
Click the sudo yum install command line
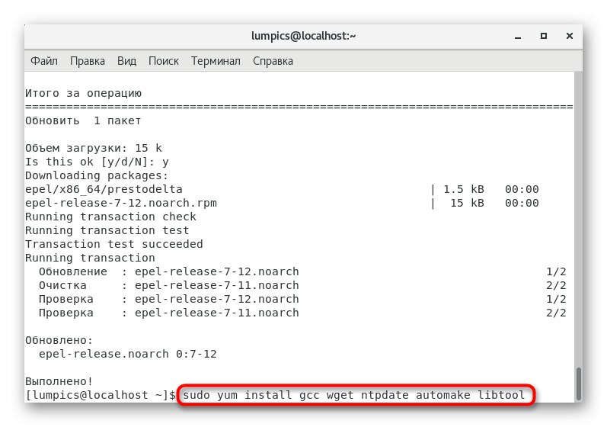pyautogui.click(x=354, y=395)
